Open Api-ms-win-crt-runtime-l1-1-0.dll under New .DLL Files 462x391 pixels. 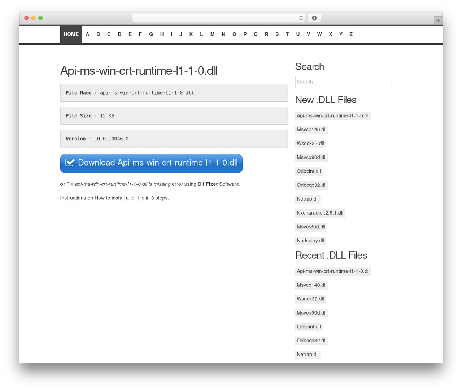tap(333, 116)
